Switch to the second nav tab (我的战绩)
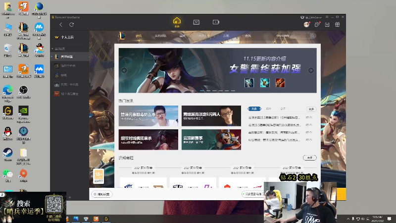Viewport: 396px width, 223px height. pos(160,36)
